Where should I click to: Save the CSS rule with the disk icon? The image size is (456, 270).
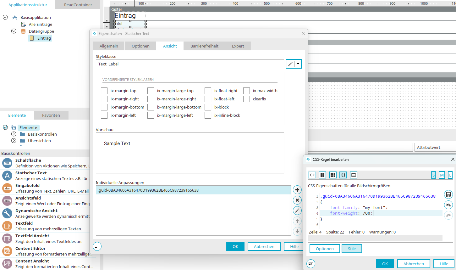coord(448,194)
